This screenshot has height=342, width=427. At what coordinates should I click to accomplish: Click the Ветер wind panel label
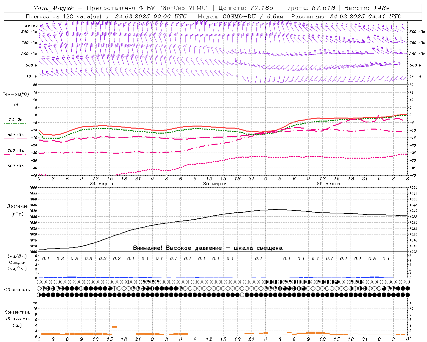[x=31, y=25]
